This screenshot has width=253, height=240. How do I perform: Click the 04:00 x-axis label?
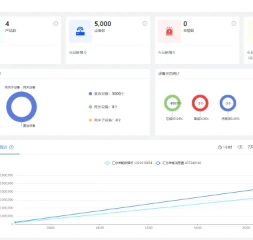(51, 228)
